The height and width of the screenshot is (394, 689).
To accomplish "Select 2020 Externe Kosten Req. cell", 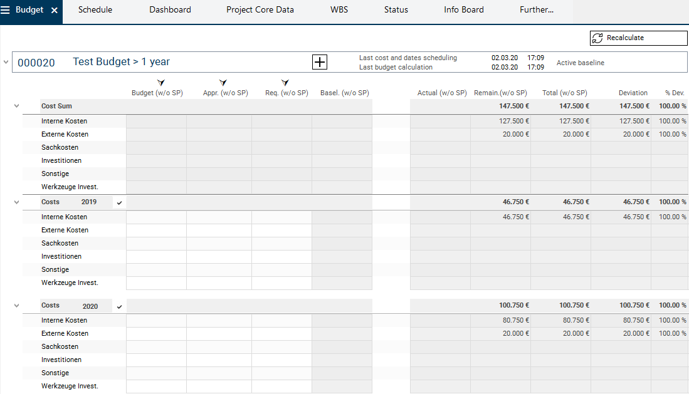I will point(281,333).
